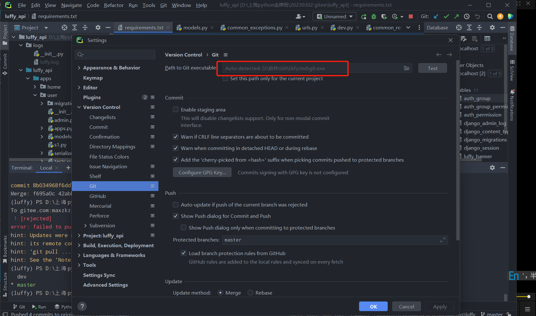Expand Subversion settings node
This screenshot has height=316, width=536.
click(x=85, y=226)
